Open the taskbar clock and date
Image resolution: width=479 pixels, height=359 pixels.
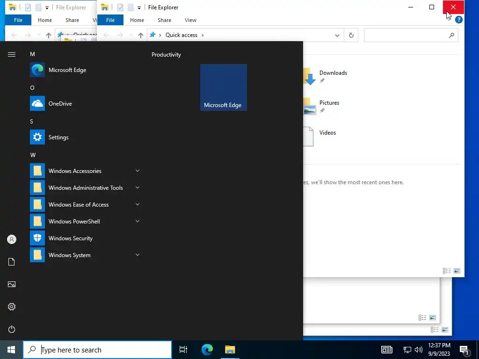[x=439, y=350]
